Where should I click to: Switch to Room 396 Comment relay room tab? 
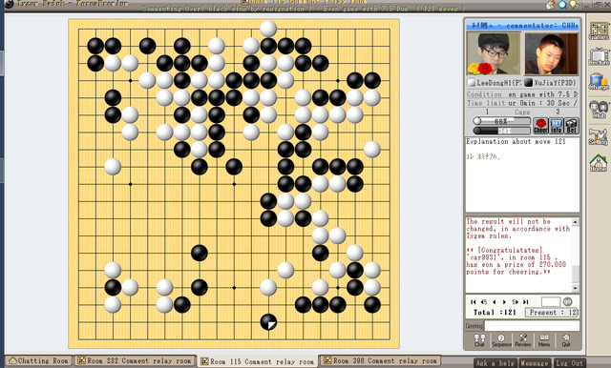point(380,360)
